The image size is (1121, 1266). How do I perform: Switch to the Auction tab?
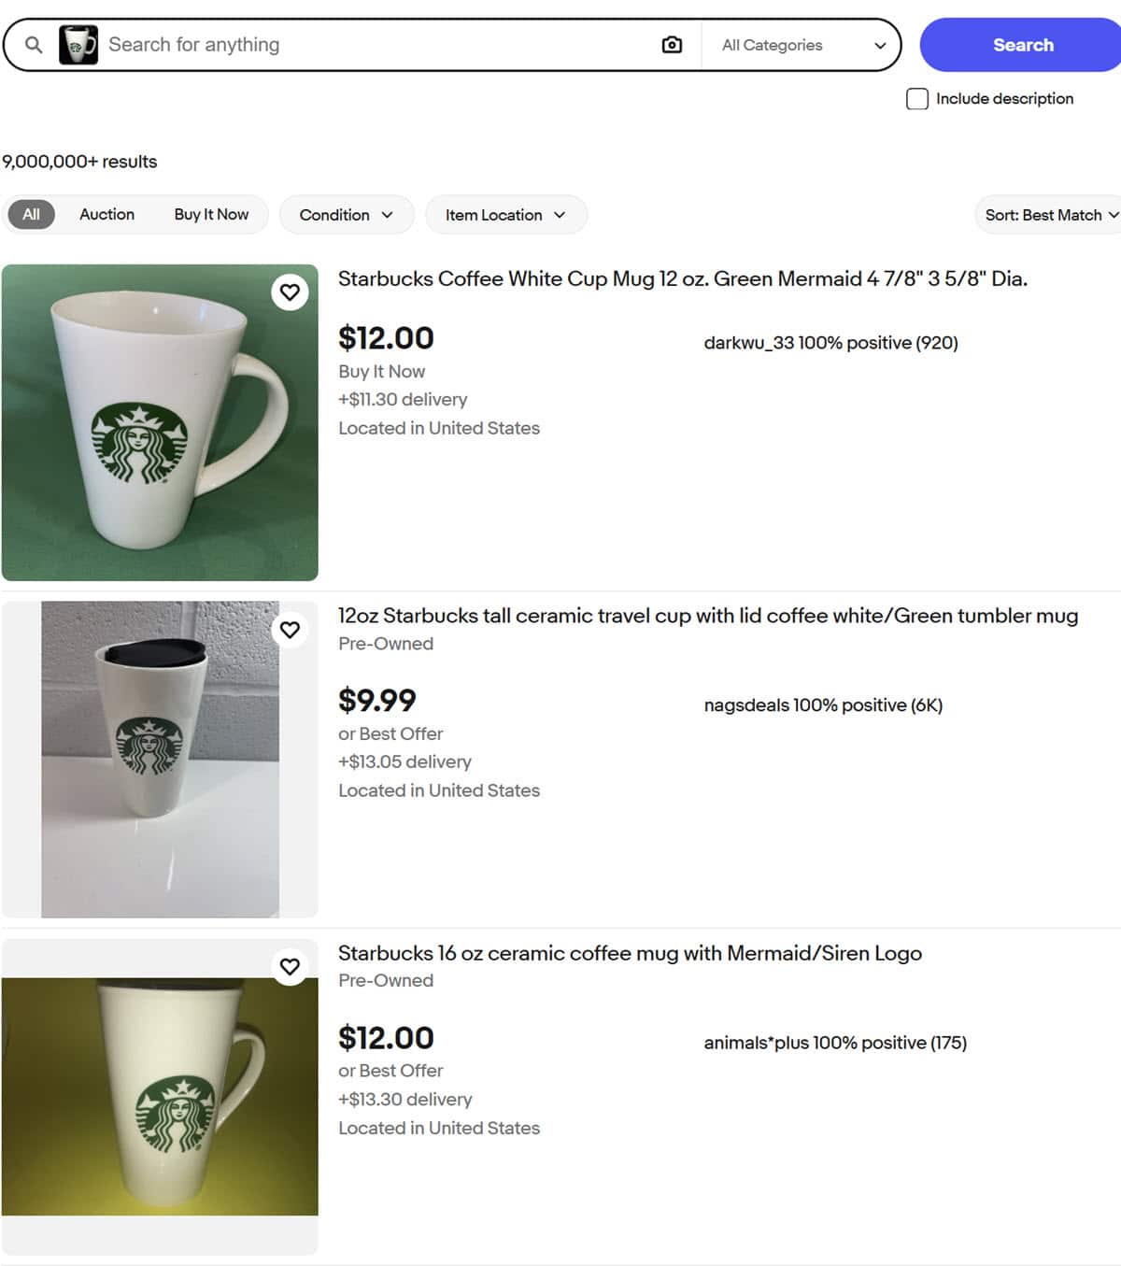tap(106, 215)
